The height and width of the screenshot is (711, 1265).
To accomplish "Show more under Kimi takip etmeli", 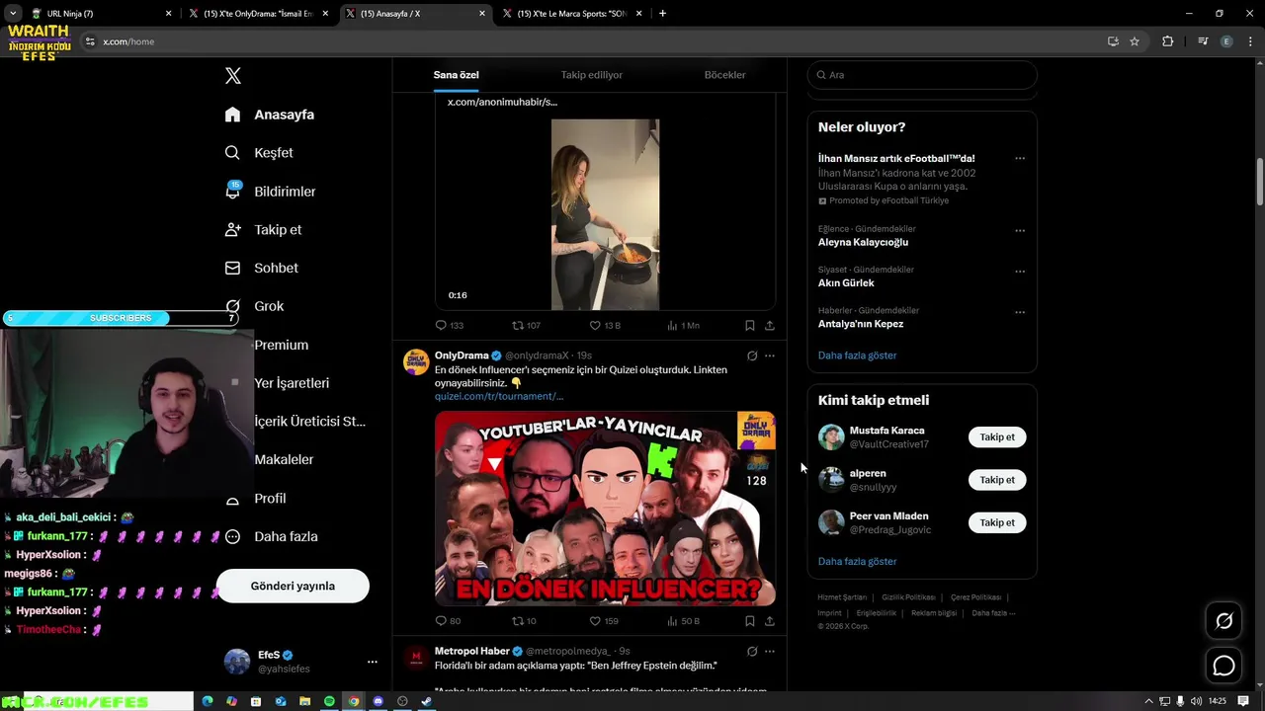I will point(857,562).
